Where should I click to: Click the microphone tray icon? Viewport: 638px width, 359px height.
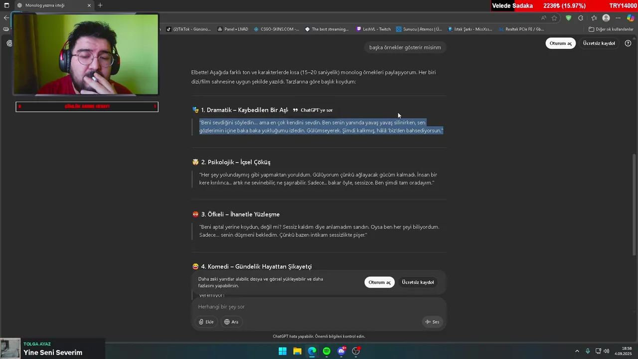point(588,351)
